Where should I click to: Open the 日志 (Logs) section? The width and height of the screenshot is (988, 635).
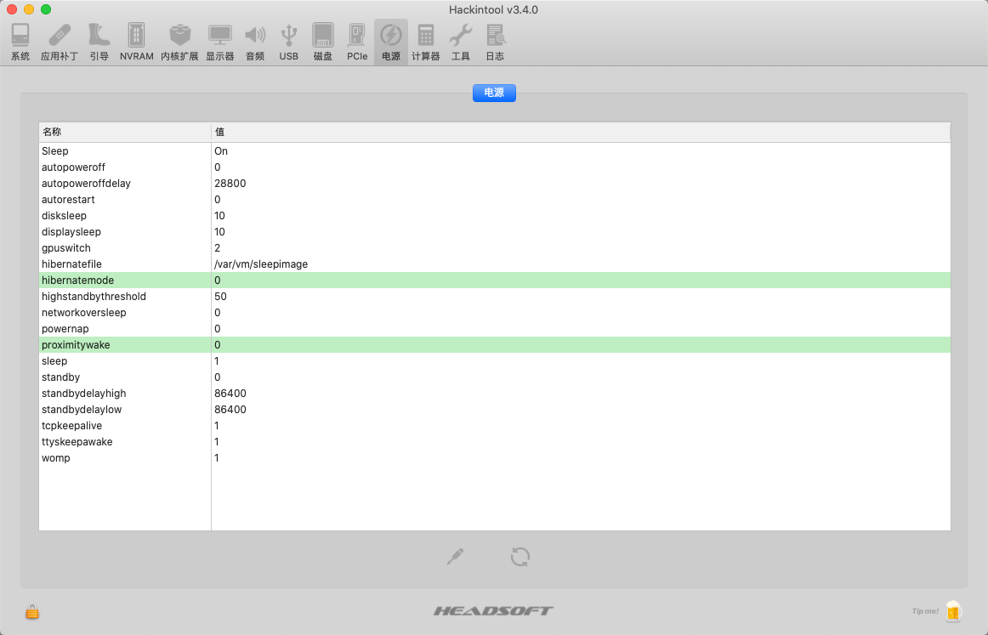point(495,42)
